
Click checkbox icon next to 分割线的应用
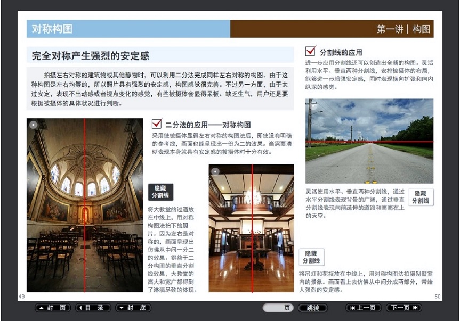pyautogui.click(x=310, y=51)
